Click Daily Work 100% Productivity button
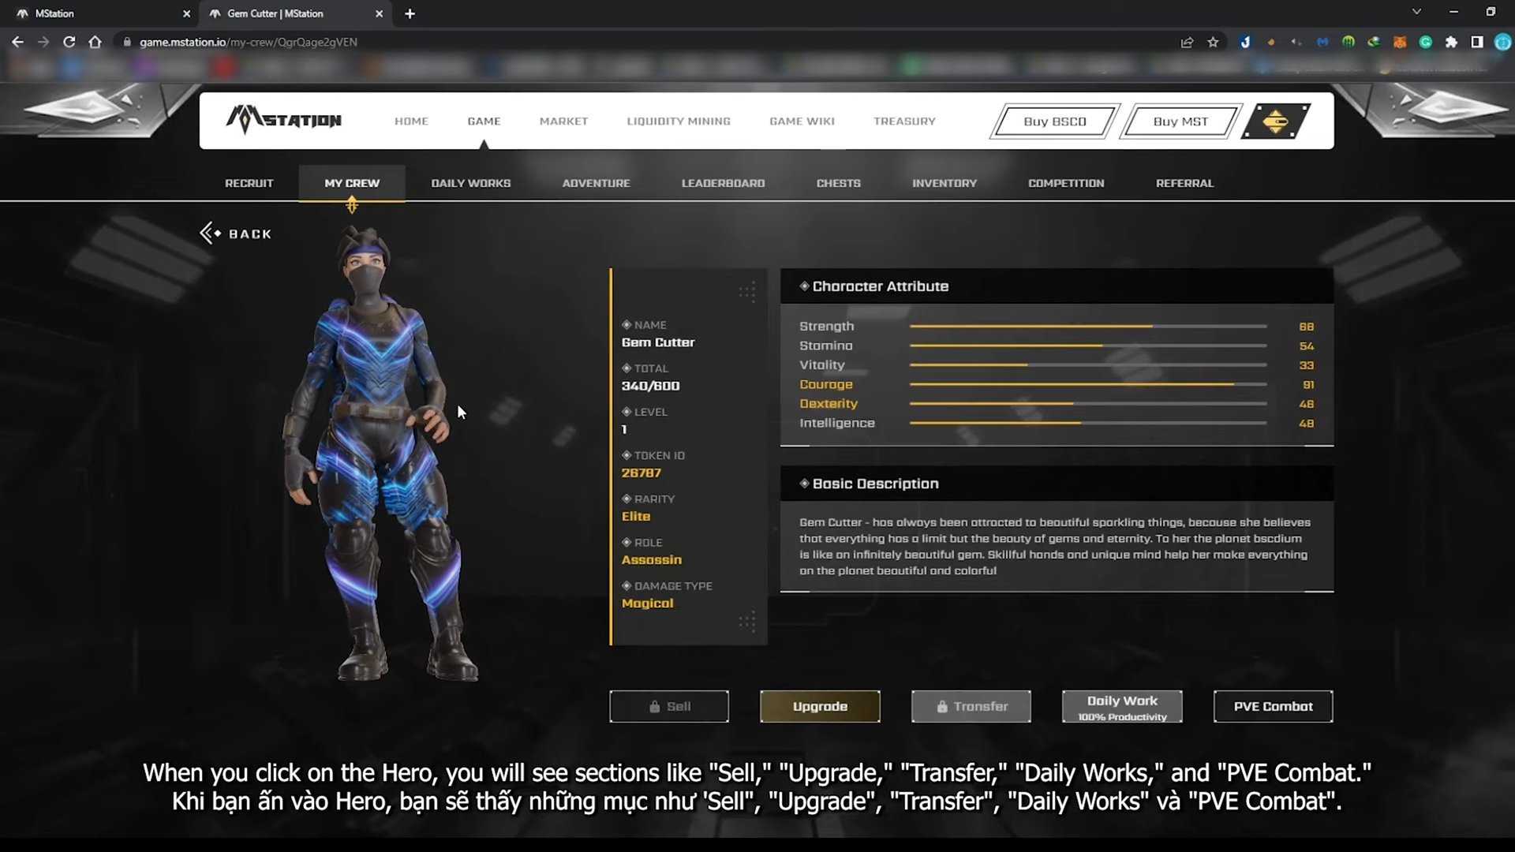Viewport: 1515px width, 852px height. [x=1122, y=706]
